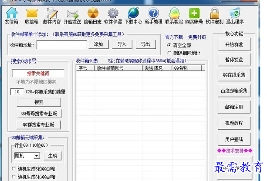The image size is (267, 181).
Task: Click the 邮箱注册 button
Action: (234, 107)
